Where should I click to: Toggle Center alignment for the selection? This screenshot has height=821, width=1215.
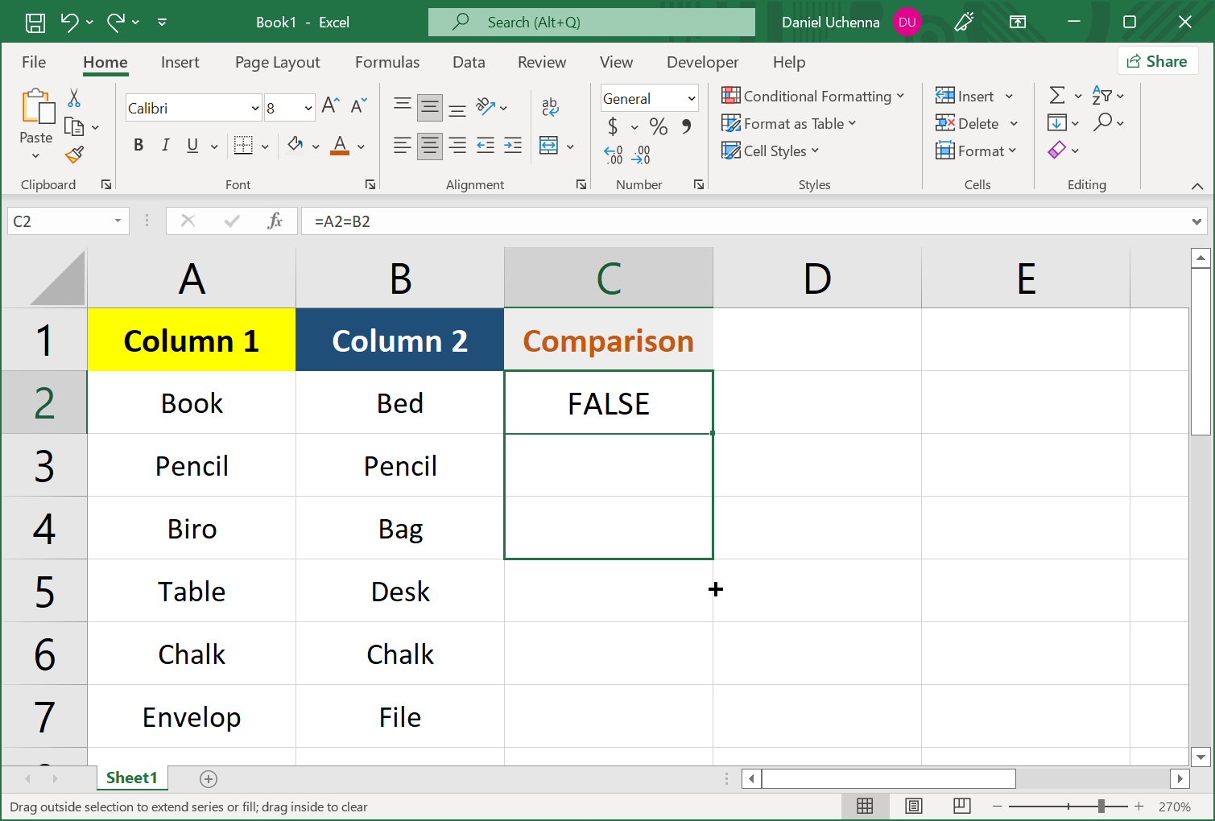tap(429, 146)
